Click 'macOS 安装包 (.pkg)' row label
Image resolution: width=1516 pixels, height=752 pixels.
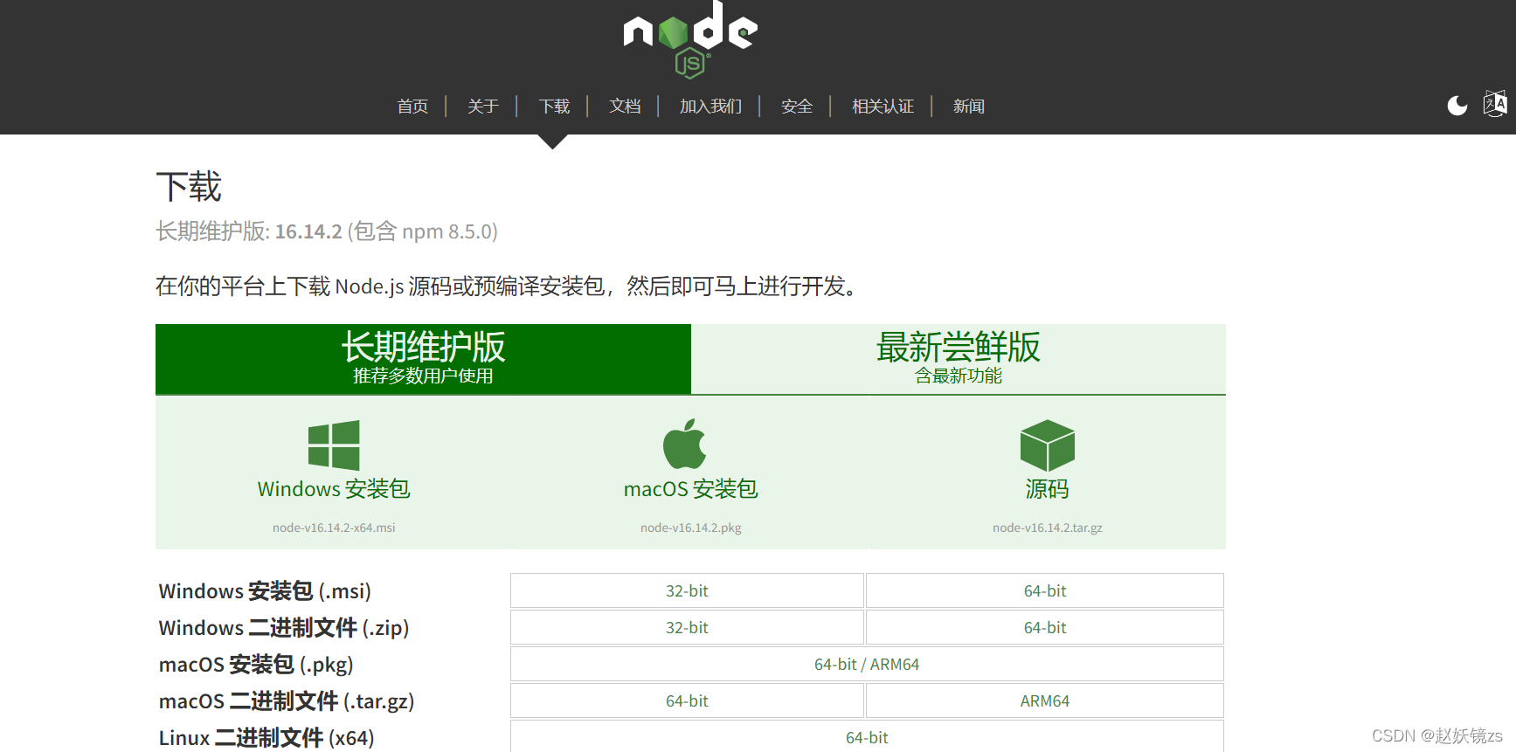coord(256,665)
